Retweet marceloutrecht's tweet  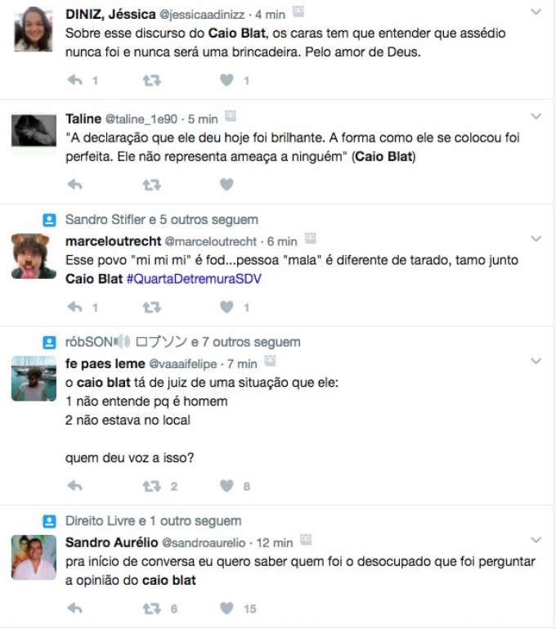tap(151, 308)
